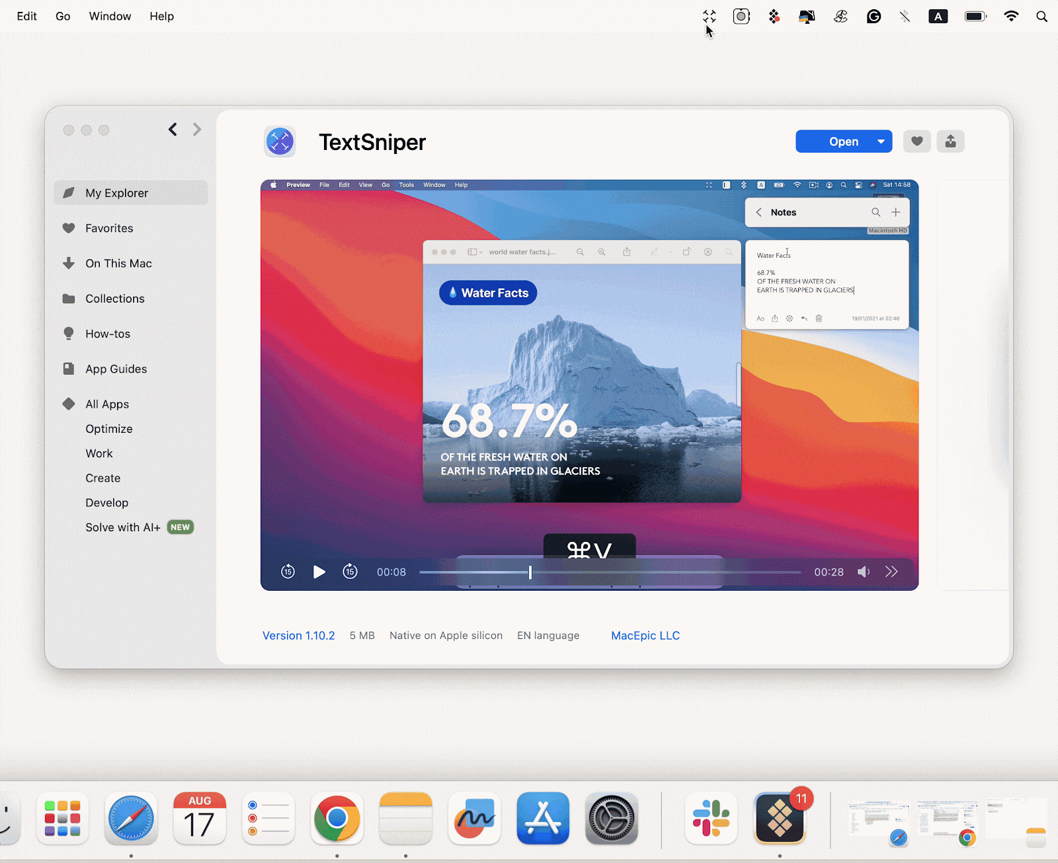The width and height of the screenshot is (1058, 863).
Task: Click the TextSniper app logo
Action: pyautogui.click(x=280, y=141)
